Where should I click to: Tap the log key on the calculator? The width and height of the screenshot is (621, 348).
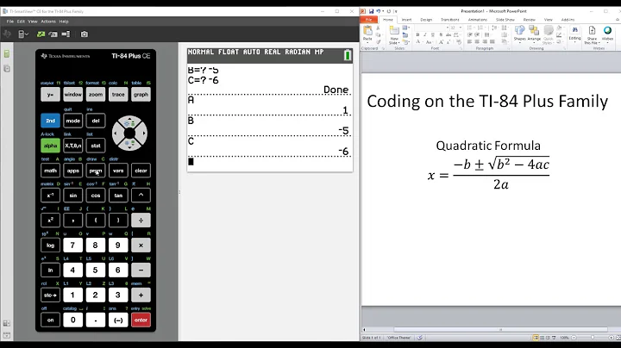(x=50, y=245)
